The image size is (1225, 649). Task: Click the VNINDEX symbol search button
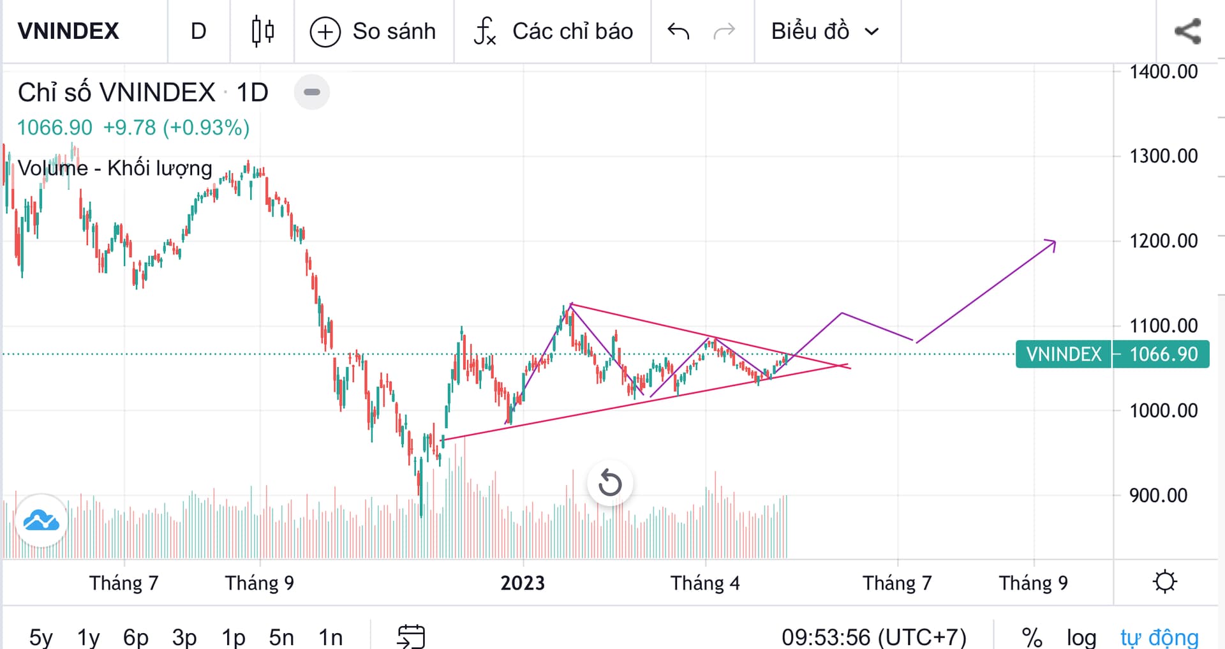(x=68, y=31)
